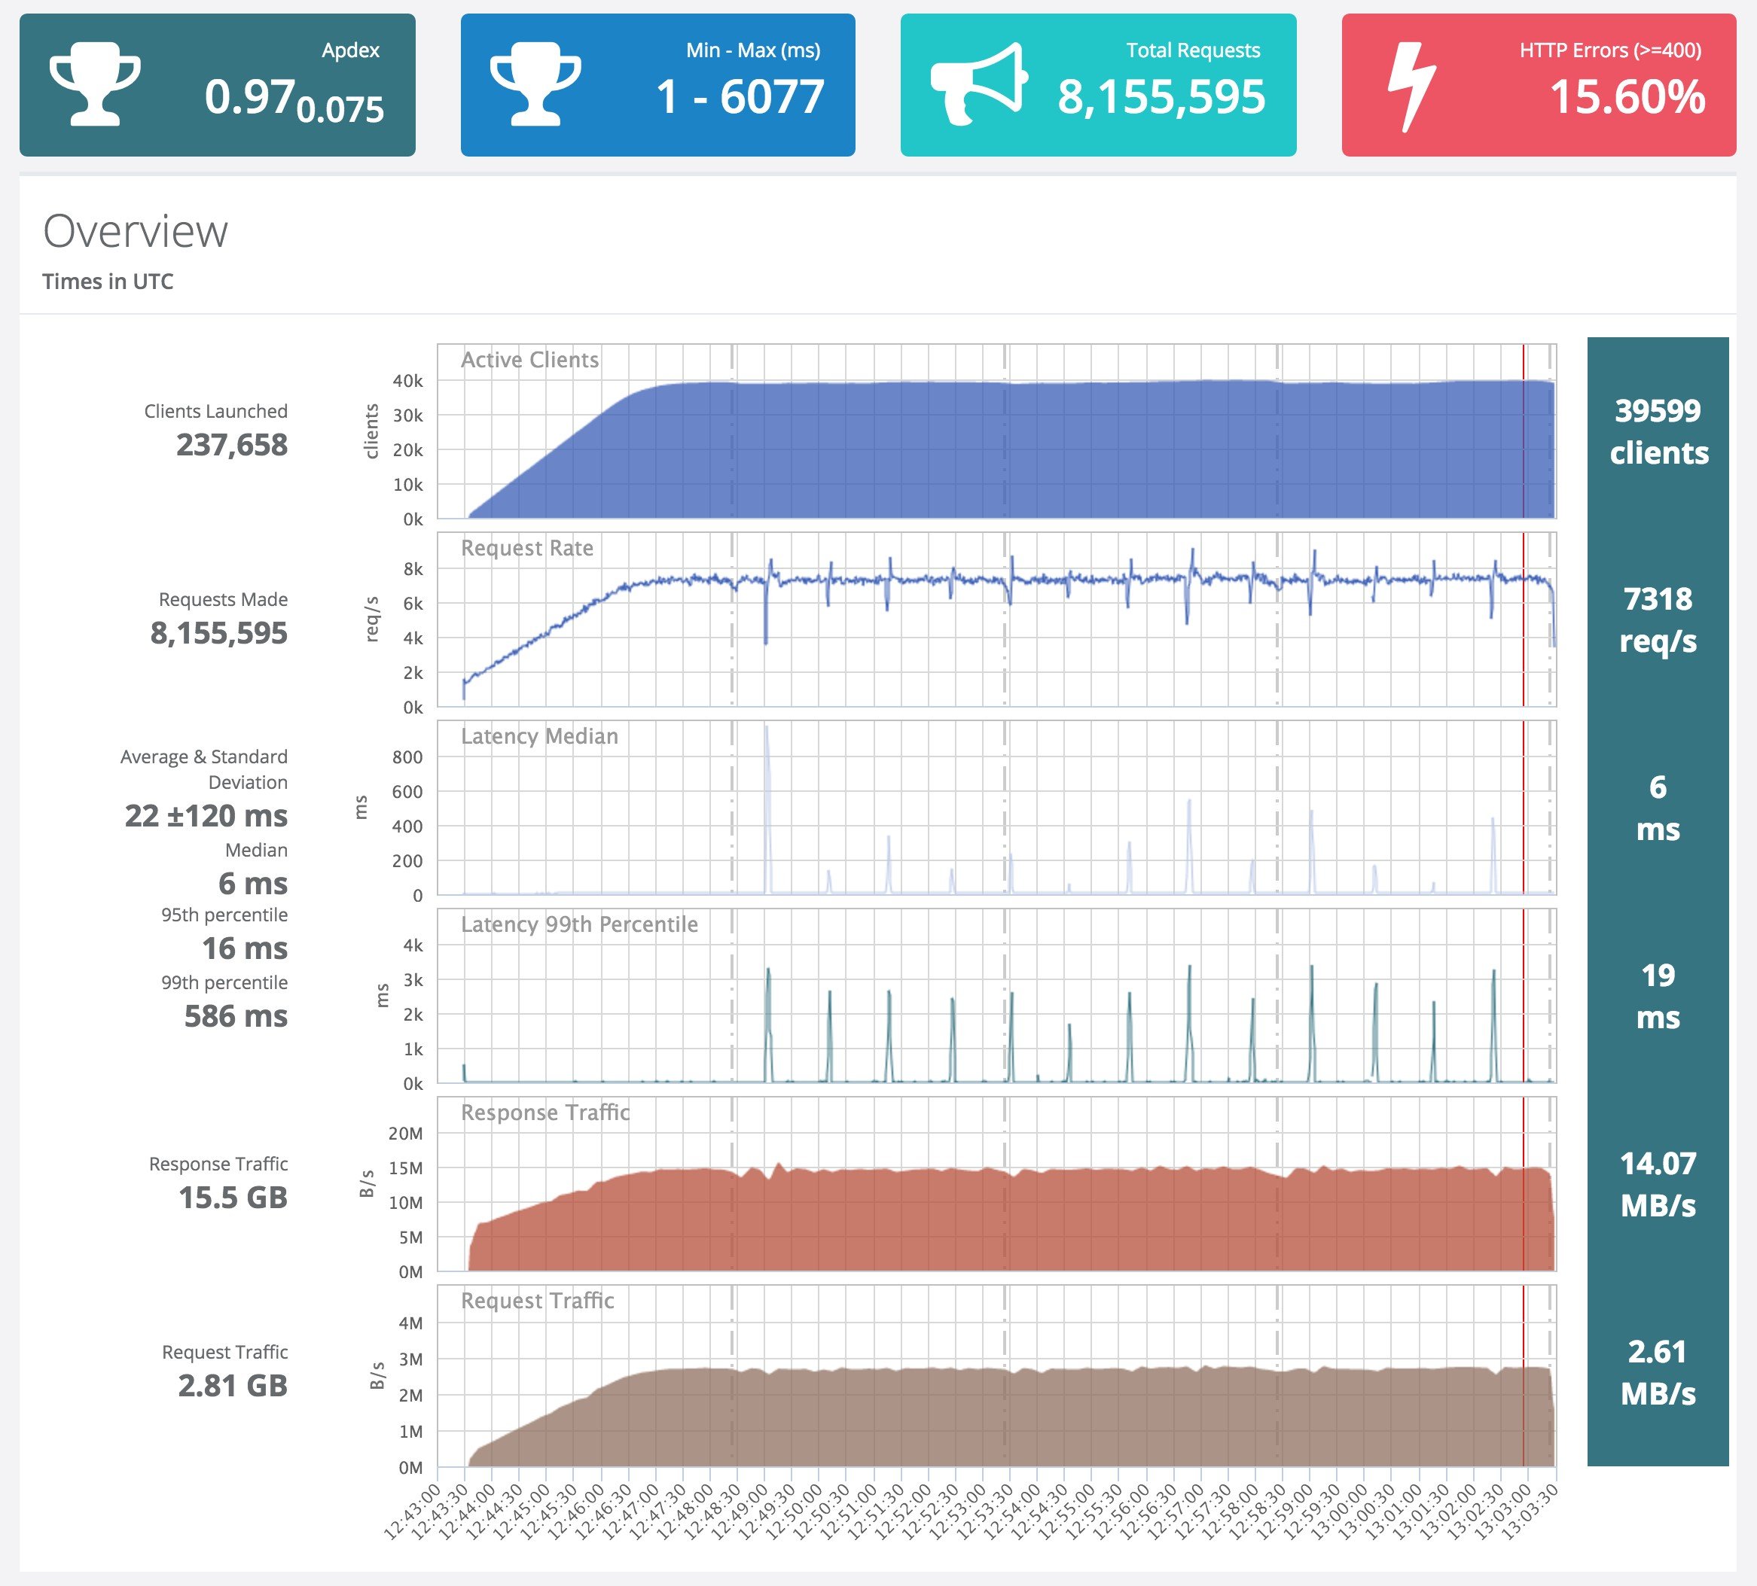Click the 'Min - Max (ms)' card label
1757x1586 pixels.
click(x=753, y=50)
